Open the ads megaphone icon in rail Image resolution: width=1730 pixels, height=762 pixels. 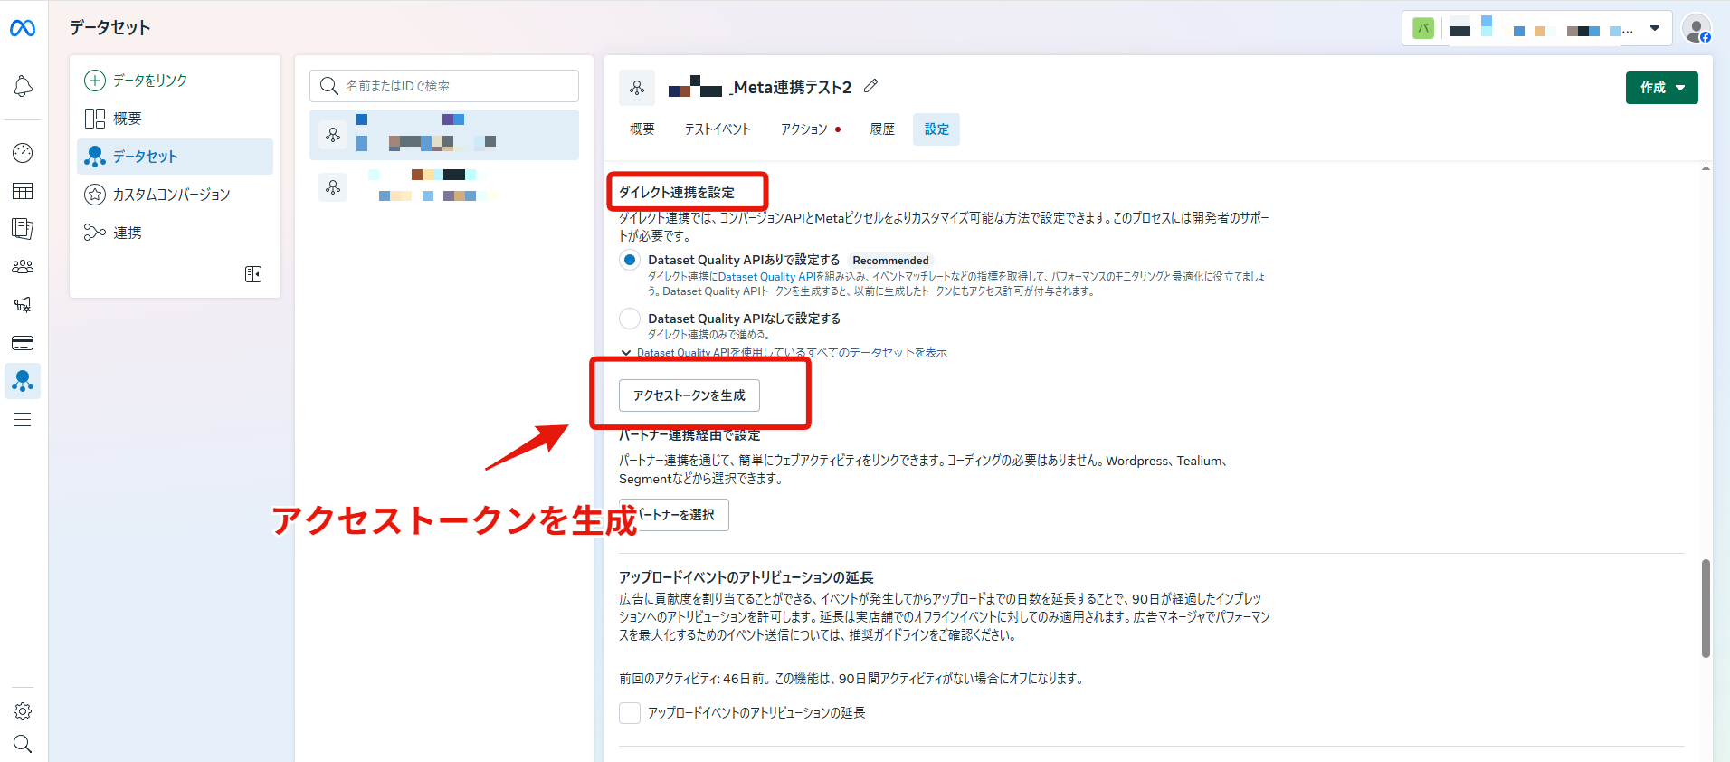pos(23,304)
